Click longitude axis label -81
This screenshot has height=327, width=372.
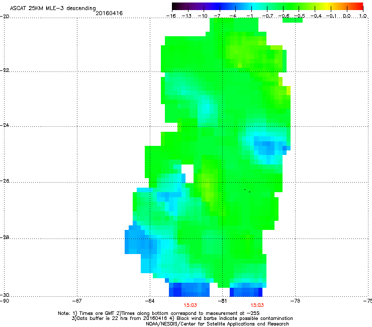click(x=222, y=301)
